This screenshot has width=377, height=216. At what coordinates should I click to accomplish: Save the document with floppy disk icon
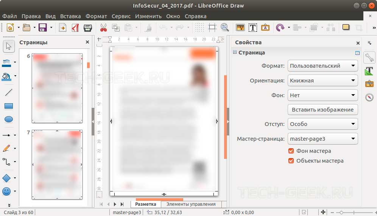[43, 28]
